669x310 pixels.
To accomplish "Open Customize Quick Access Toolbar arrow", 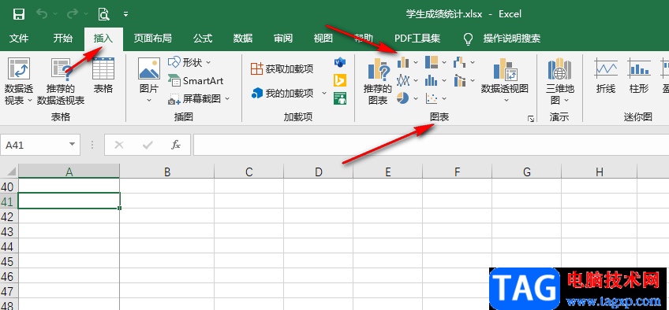I will 126,14.
